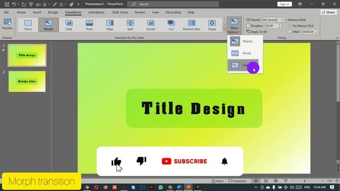
Task: Click the Save icon in quick access toolbar
Action: [x=7, y=4]
